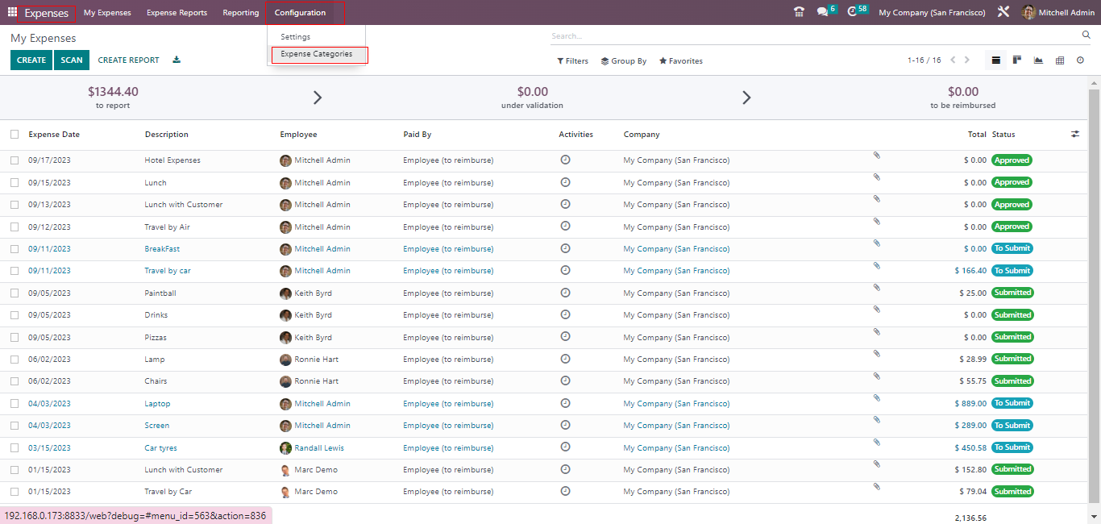Click the download import icon beside Create Report
The image size is (1101, 524).
[x=177, y=60]
